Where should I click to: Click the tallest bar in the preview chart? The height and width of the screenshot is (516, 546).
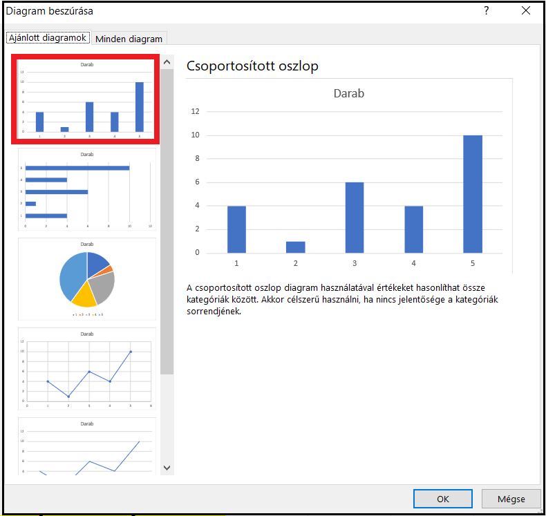(x=473, y=193)
